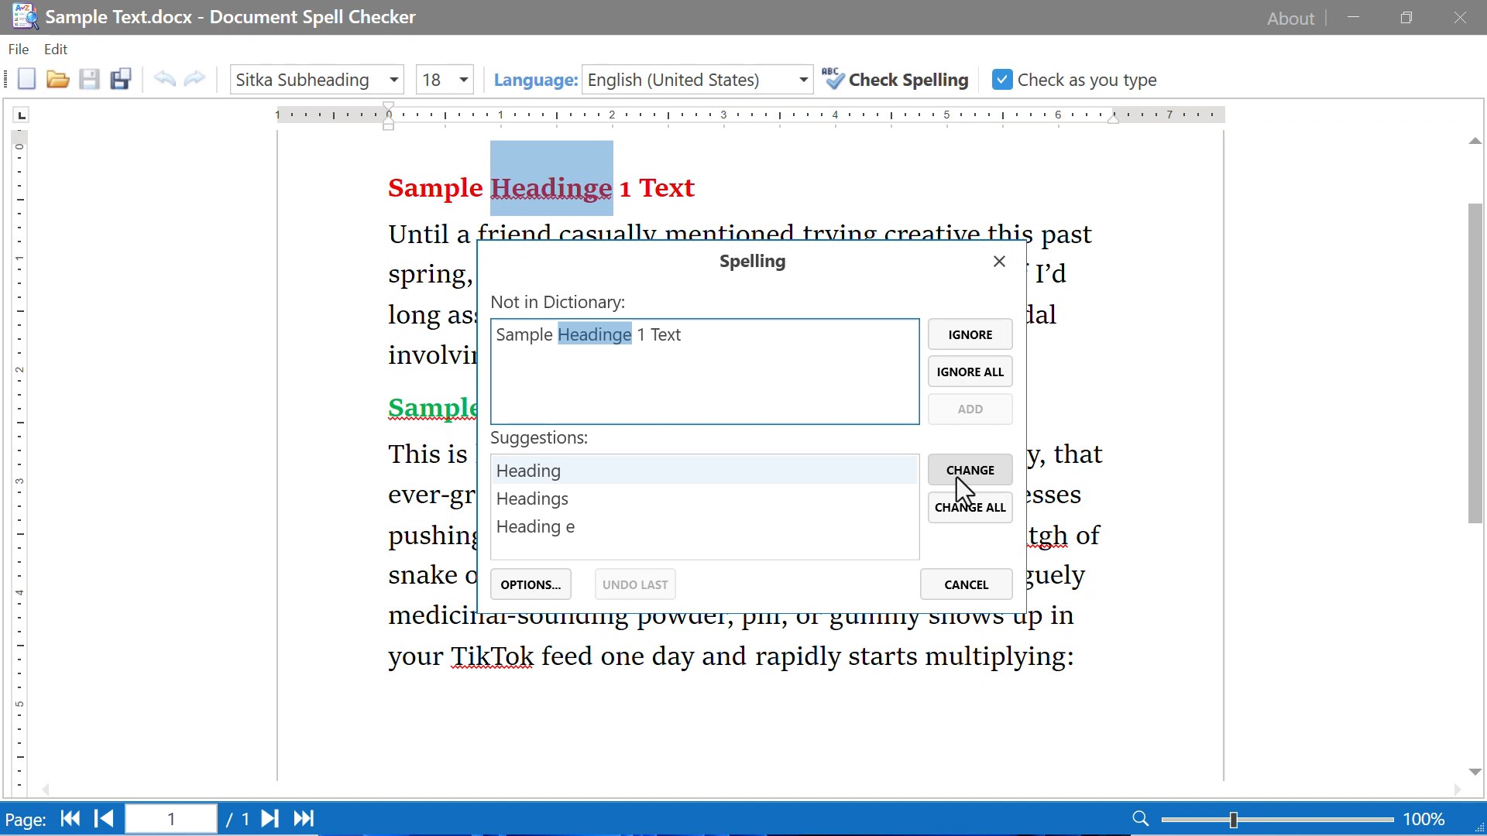The height and width of the screenshot is (836, 1487).
Task: Go to the last page icon
Action: pos(304,819)
